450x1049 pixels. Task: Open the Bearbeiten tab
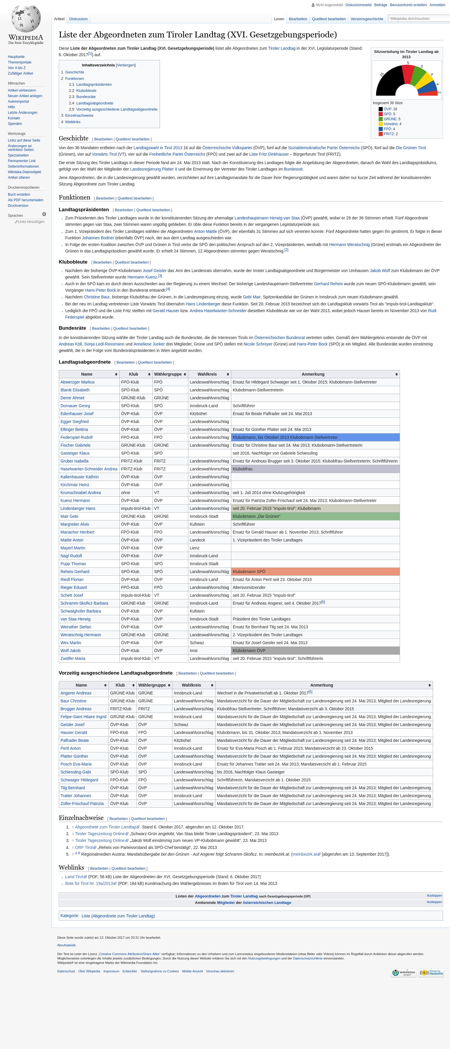298,19
